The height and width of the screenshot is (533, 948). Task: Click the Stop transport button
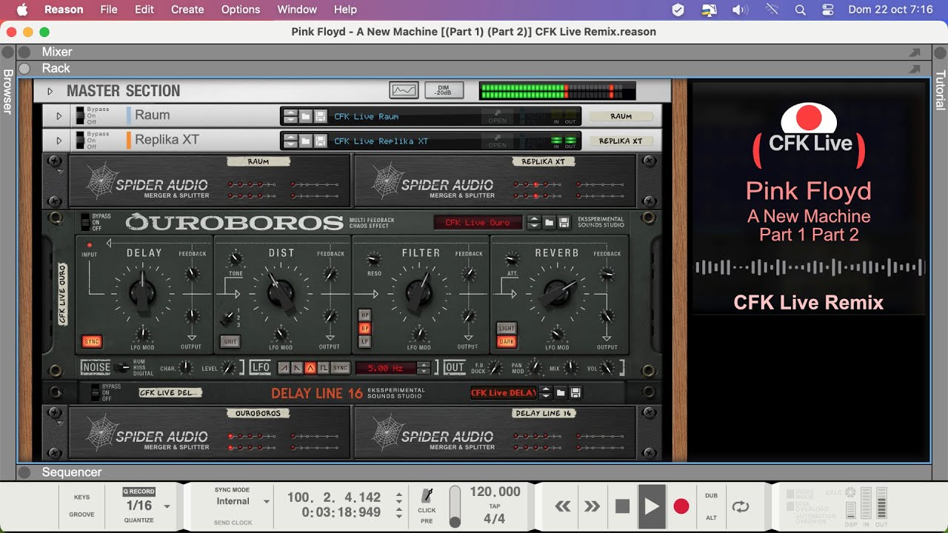(x=622, y=506)
